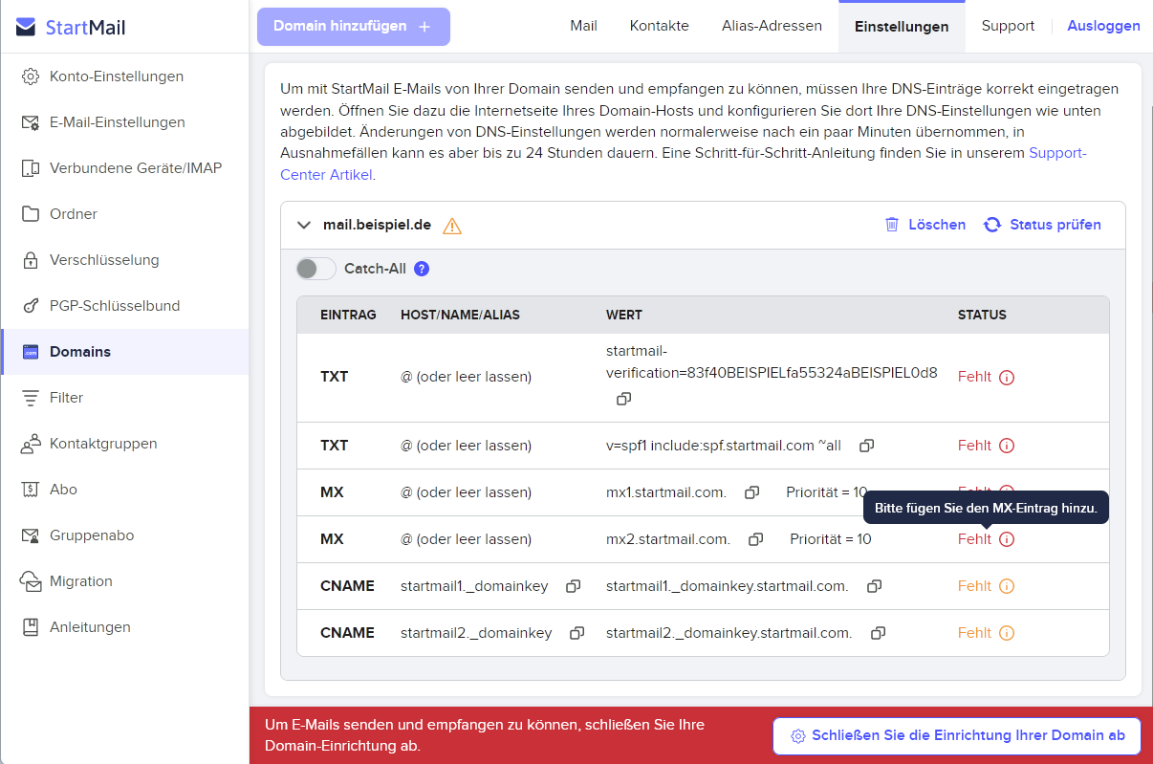The width and height of the screenshot is (1153, 764).
Task: Open the Mail tab
Action: [x=583, y=26]
